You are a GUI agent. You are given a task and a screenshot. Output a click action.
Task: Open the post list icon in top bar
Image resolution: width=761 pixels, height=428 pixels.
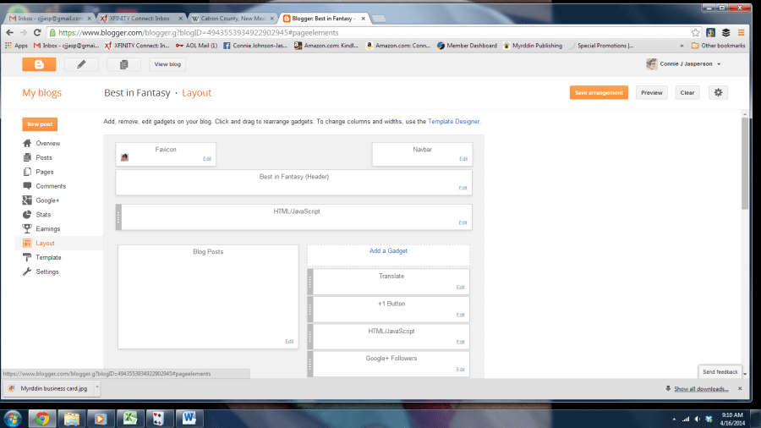[x=123, y=64]
